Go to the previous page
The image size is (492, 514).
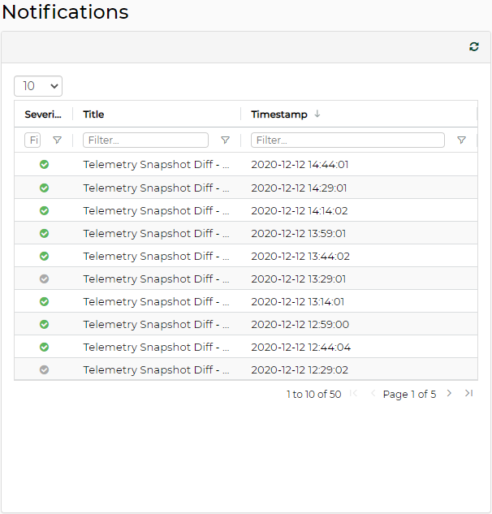373,394
